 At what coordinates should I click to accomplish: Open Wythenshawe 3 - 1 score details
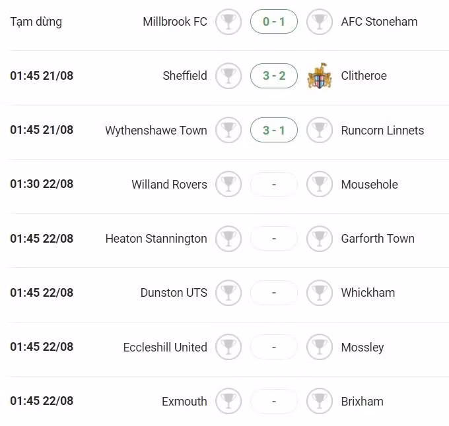tap(274, 131)
